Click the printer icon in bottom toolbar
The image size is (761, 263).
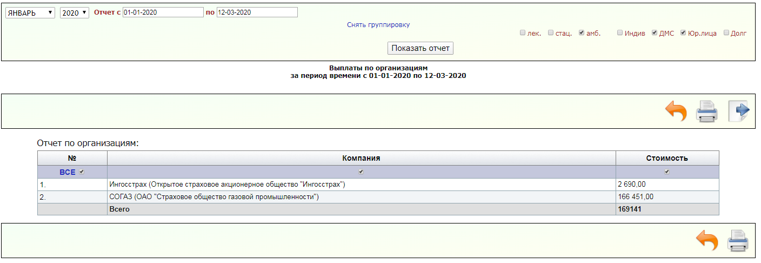(x=737, y=240)
